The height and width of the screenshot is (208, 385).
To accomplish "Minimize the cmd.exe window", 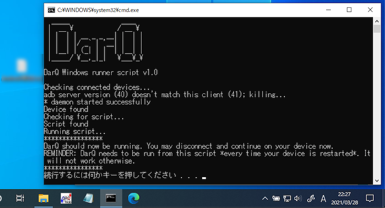I will (x=327, y=10).
